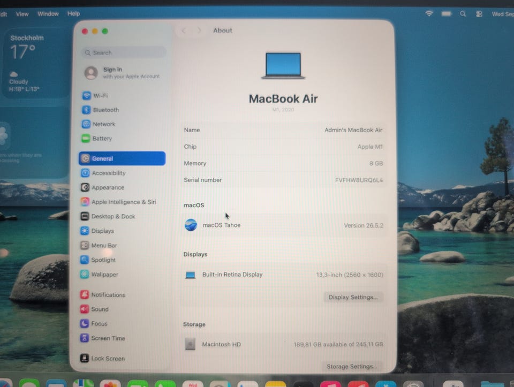
Task: Click the 189,81 GB available storage text
Action: (338, 344)
